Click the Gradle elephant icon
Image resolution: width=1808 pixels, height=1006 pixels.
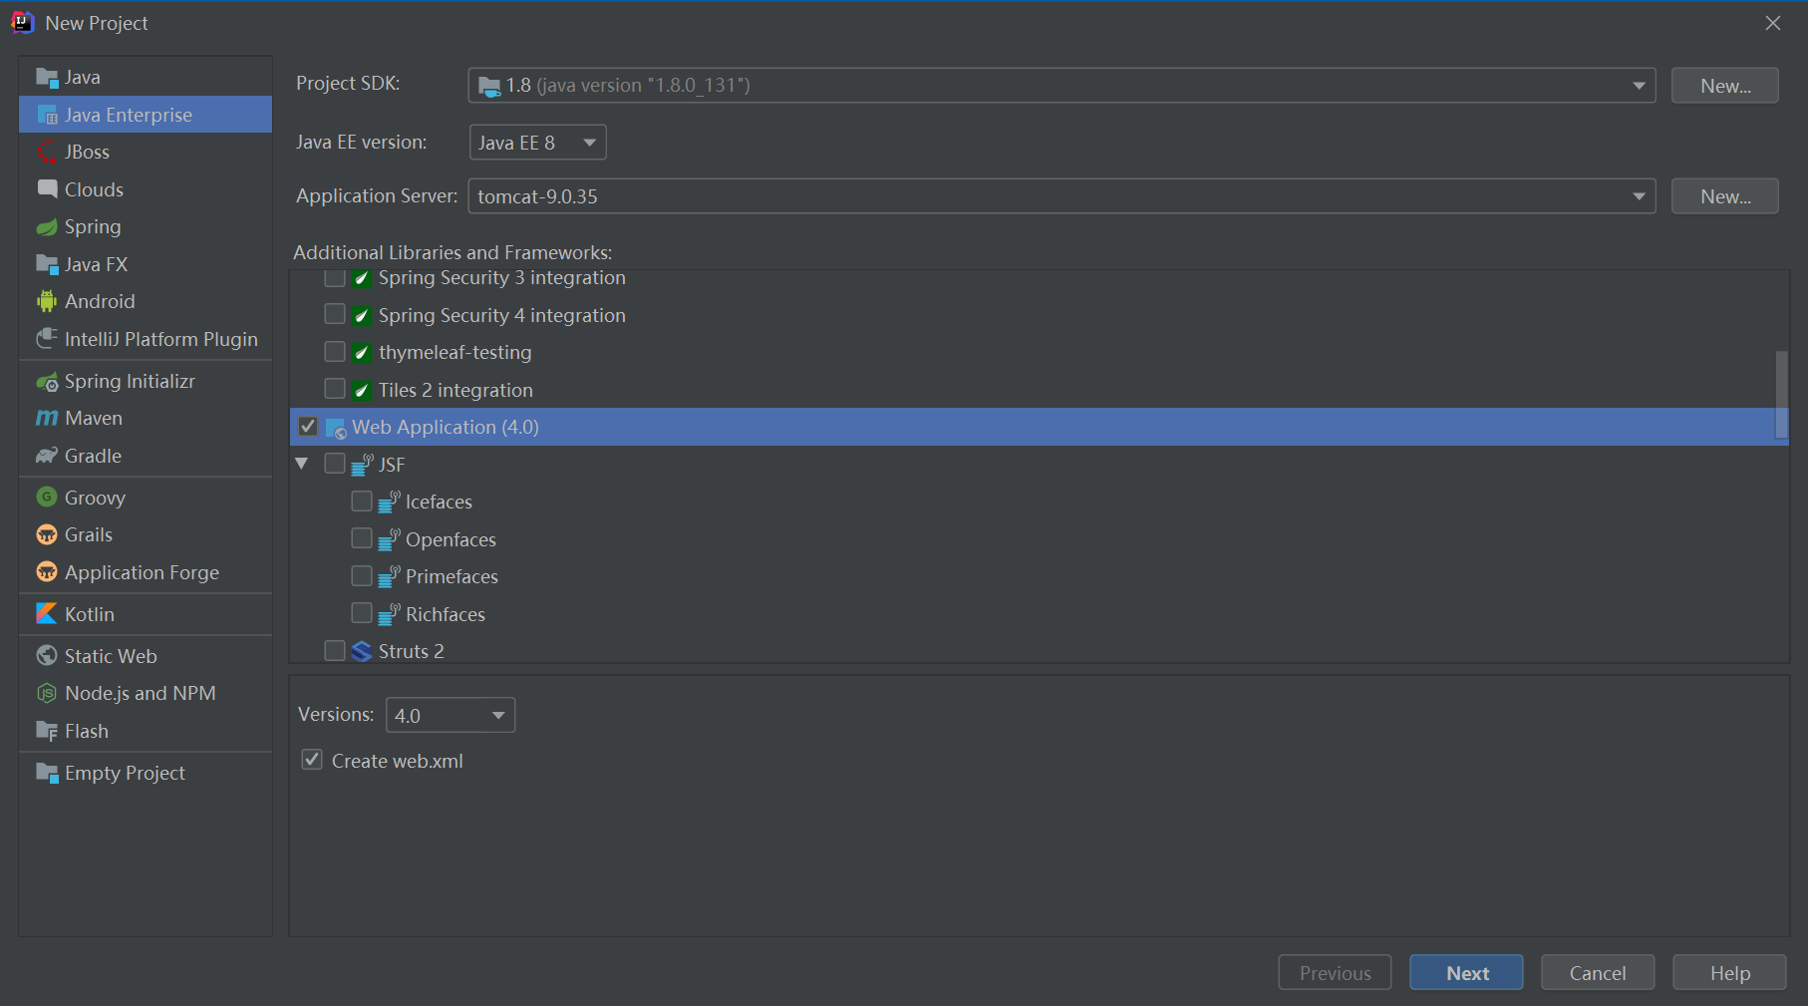[47, 456]
